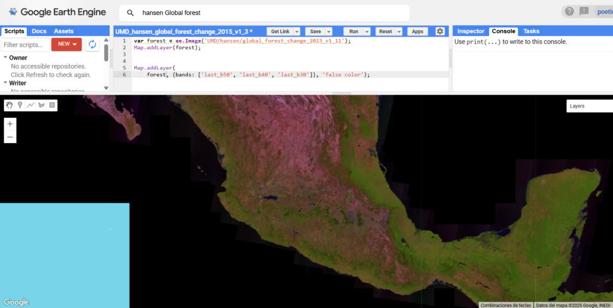Click the Filter scripts input box
613x308 pixels.
tap(26, 44)
